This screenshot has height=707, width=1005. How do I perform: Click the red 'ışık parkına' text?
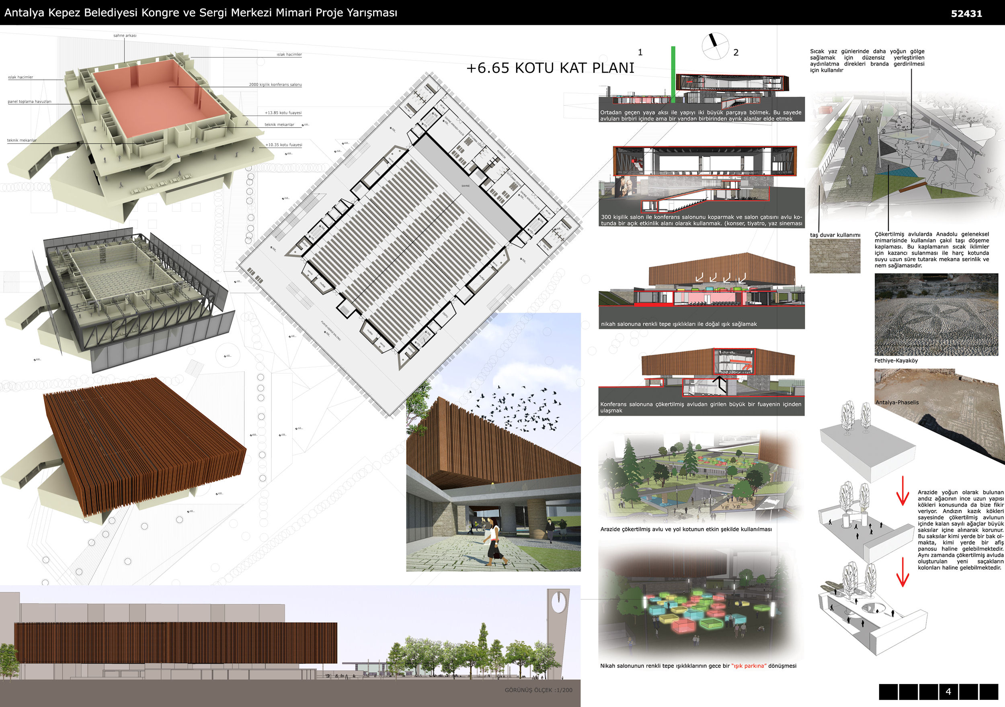[749, 666]
